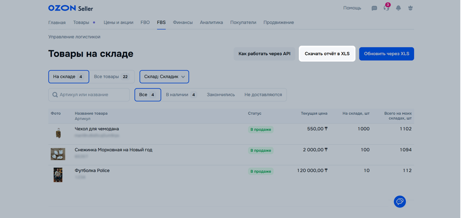Open the chat messages icon in header
Viewport: 461px width, 218px height.
pyautogui.click(x=374, y=8)
